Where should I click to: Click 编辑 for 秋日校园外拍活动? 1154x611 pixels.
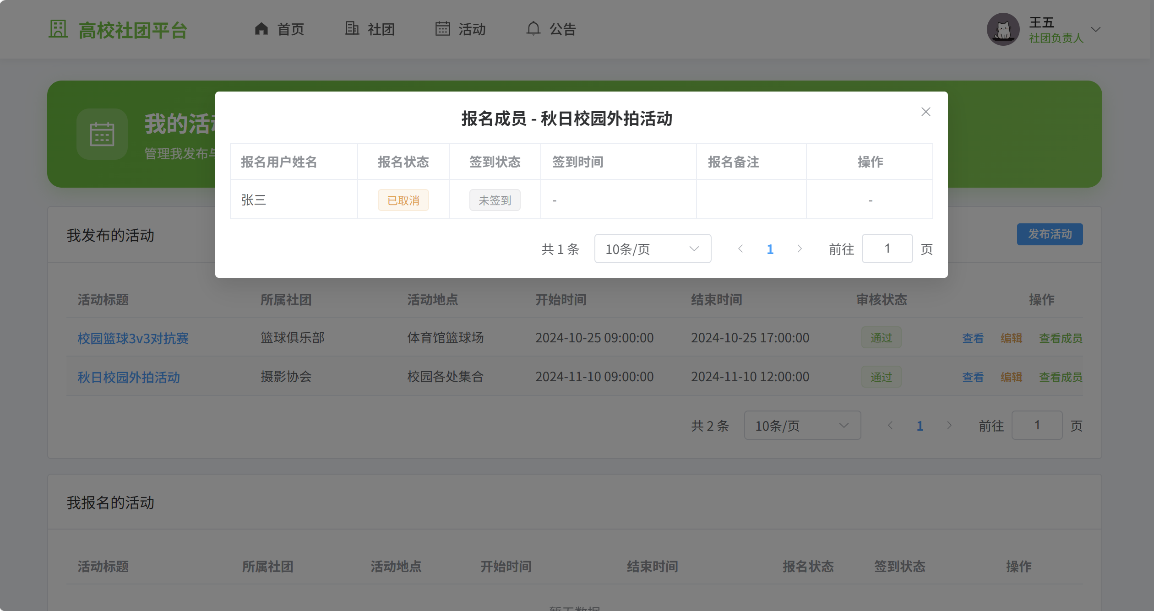(x=1011, y=377)
